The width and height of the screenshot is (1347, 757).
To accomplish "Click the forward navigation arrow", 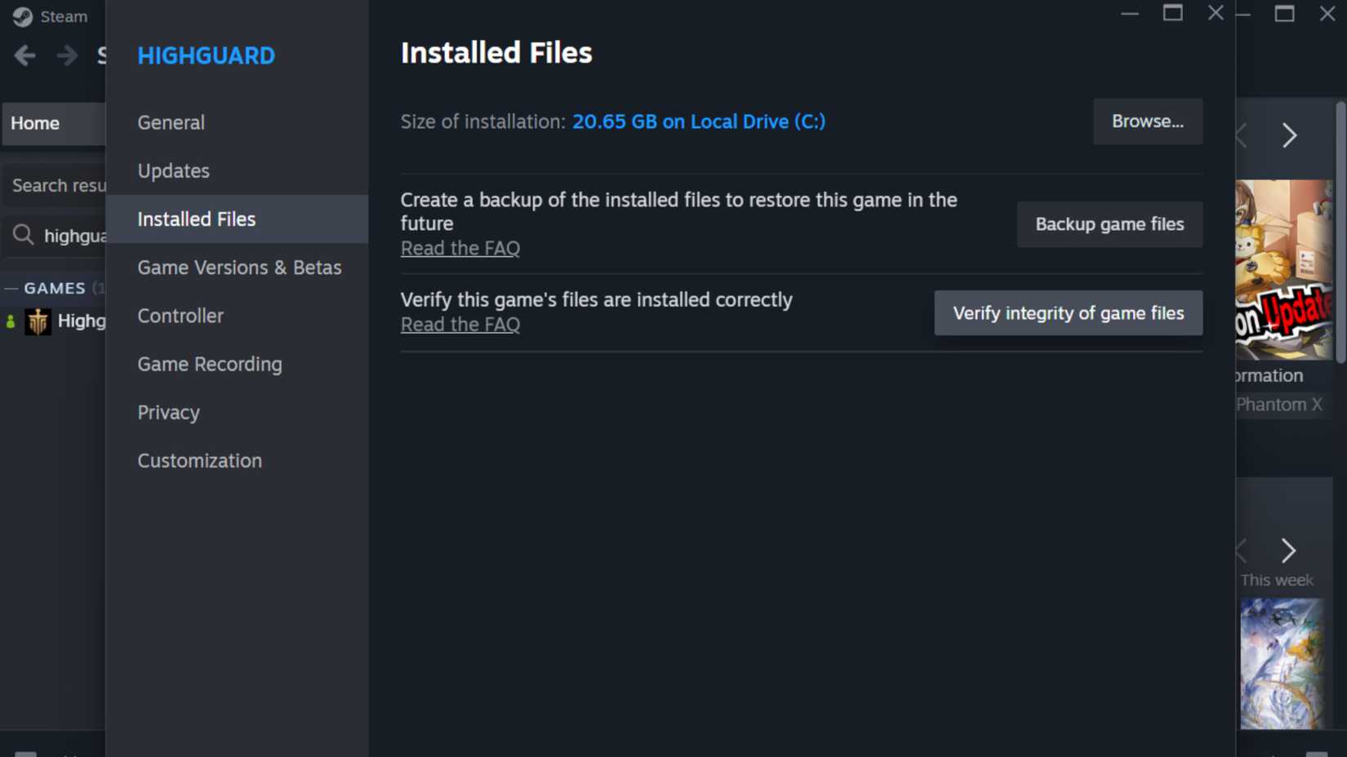I will coord(67,55).
